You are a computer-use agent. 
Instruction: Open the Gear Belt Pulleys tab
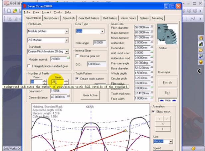click(89, 18)
